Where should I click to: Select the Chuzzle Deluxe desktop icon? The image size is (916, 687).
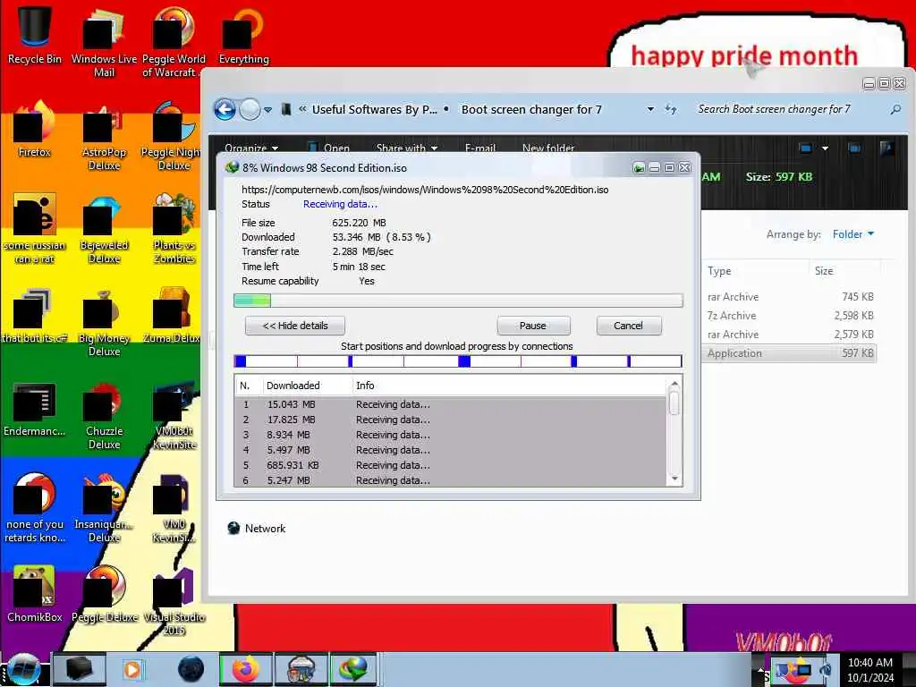104,415
